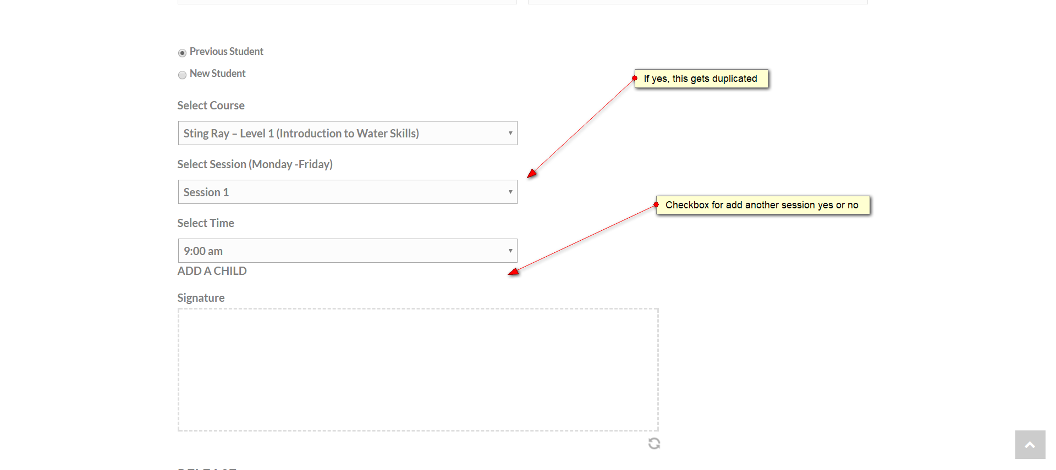This screenshot has height=470, width=1056.
Task: Click the scroll-to-top arrow button
Action: pos(1030,445)
